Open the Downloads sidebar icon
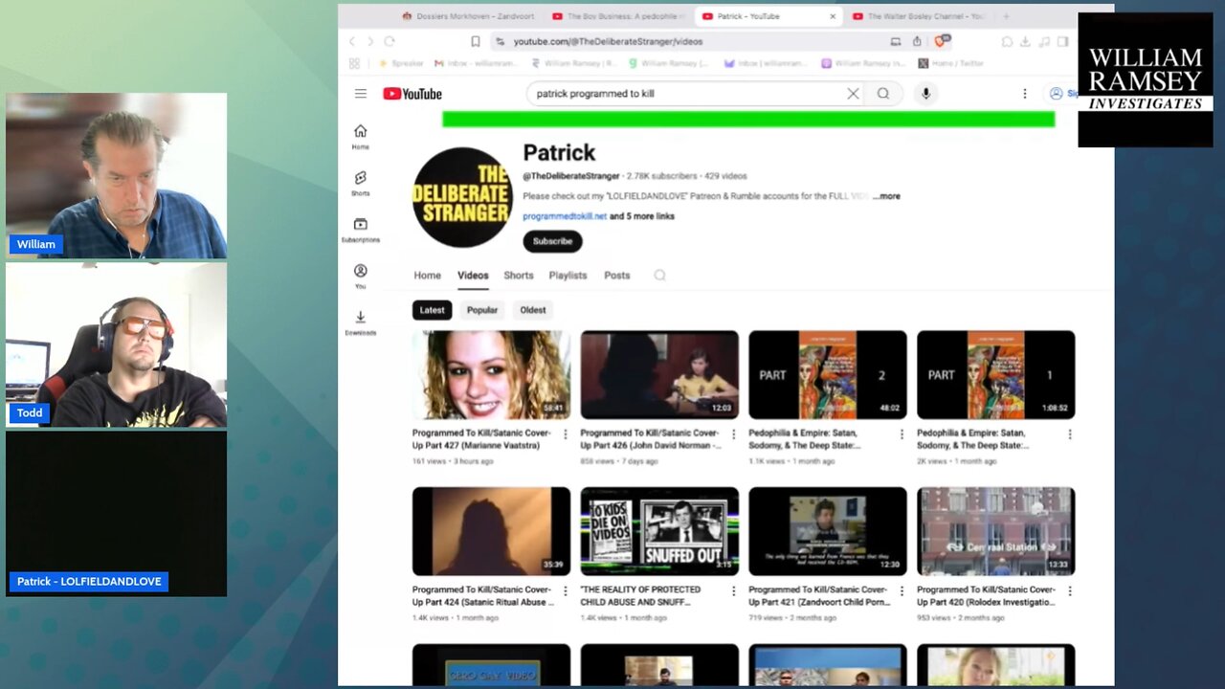Image resolution: width=1225 pixels, height=689 pixels. [360, 322]
